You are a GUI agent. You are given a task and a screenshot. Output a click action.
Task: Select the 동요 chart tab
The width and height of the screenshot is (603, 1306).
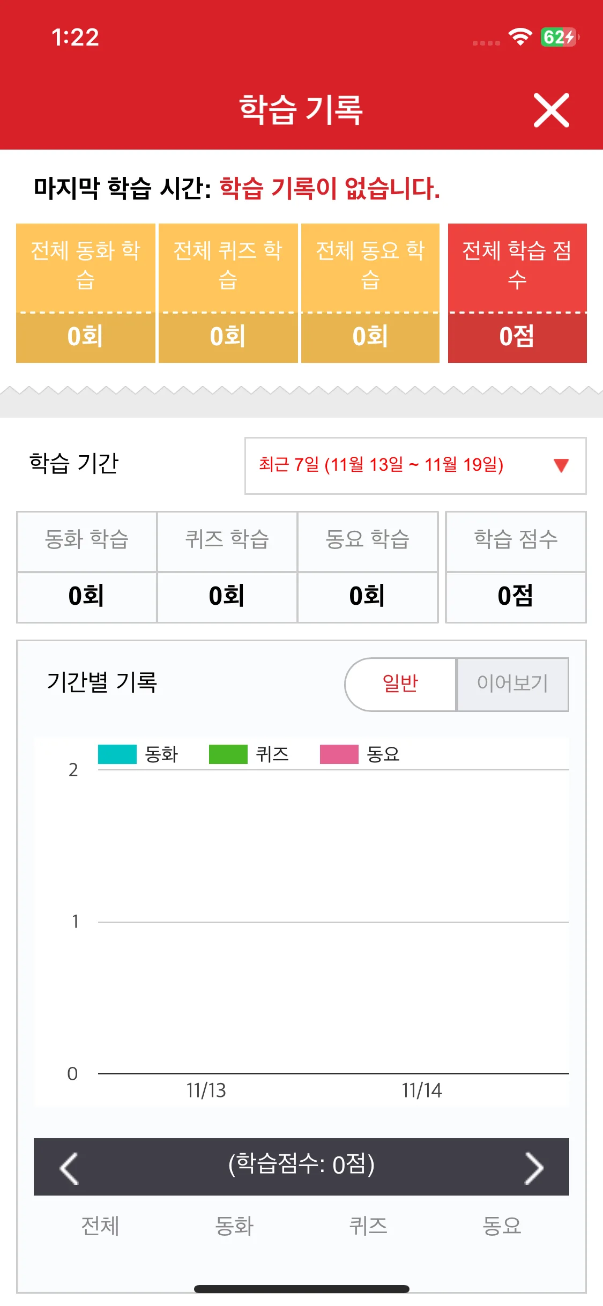point(502,1226)
